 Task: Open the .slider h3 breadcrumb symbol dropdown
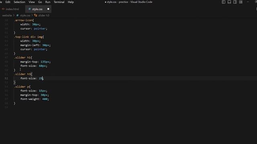44,15
